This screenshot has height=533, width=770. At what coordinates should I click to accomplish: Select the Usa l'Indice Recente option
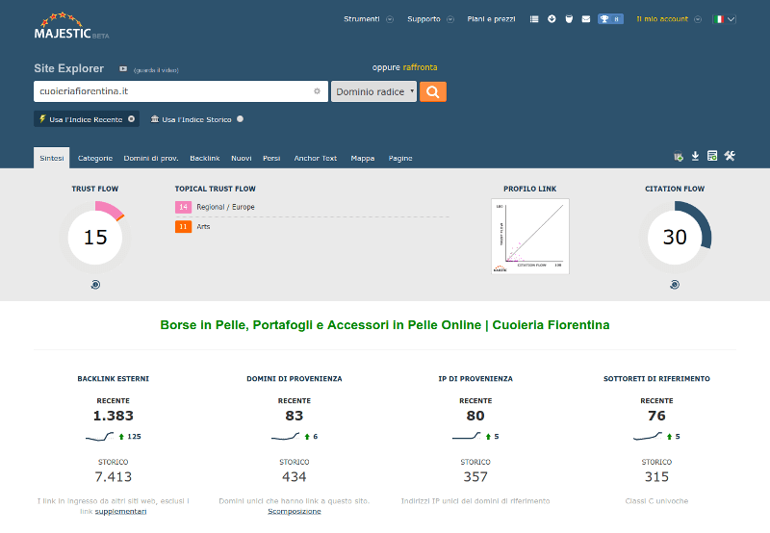[x=87, y=119]
